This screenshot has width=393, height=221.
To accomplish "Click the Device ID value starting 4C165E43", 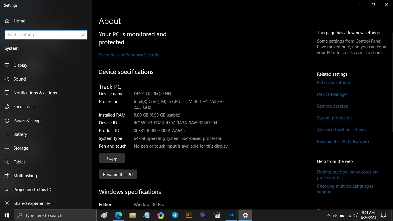I will coord(175,123).
